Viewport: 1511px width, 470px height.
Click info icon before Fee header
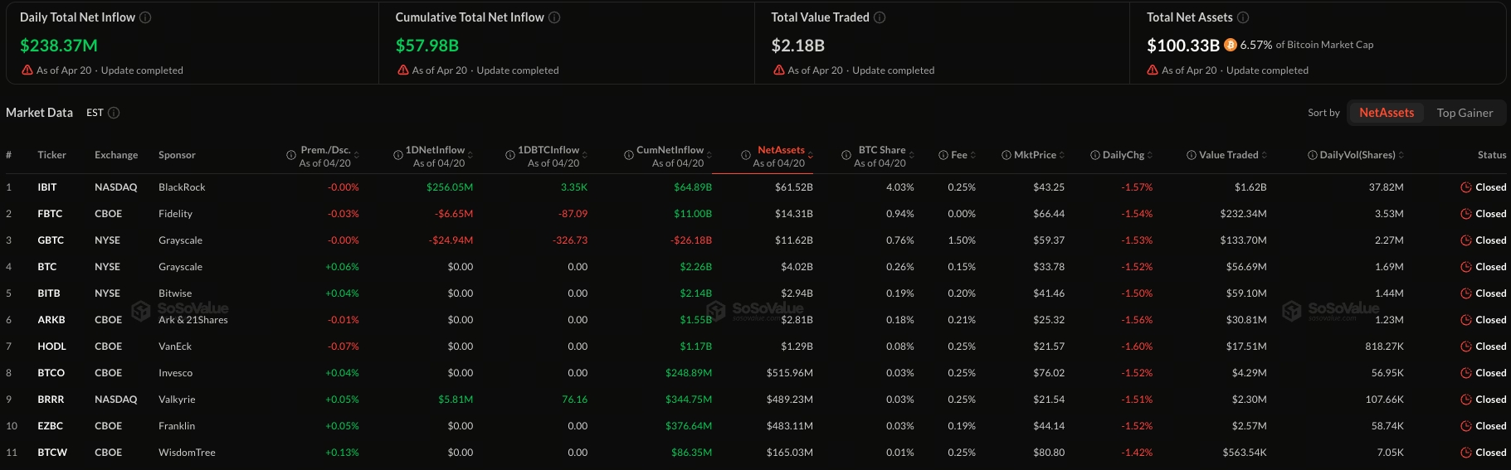(x=943, y=155)
